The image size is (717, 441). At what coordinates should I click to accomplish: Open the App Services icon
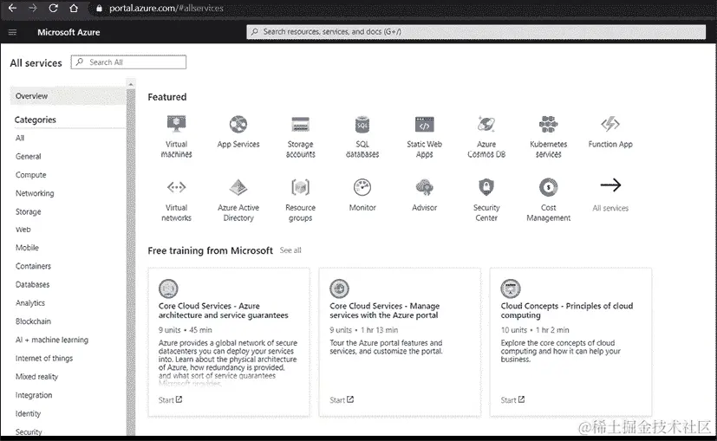pyautogui.click(x=238, y=124)
